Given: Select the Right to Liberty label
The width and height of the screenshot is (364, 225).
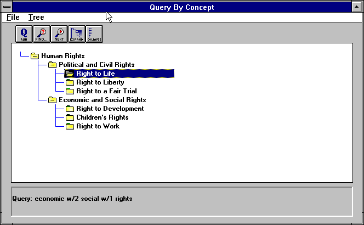Looking at the screenshot, I should click(x=100, y=82).
